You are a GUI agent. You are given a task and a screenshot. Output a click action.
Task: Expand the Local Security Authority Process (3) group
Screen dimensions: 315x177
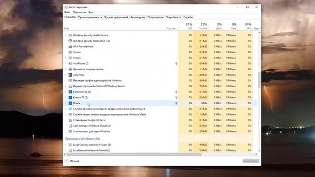pyautogui.click(x=65, y=145)
